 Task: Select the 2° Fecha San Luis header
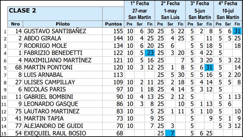click(x=170, y=11)
